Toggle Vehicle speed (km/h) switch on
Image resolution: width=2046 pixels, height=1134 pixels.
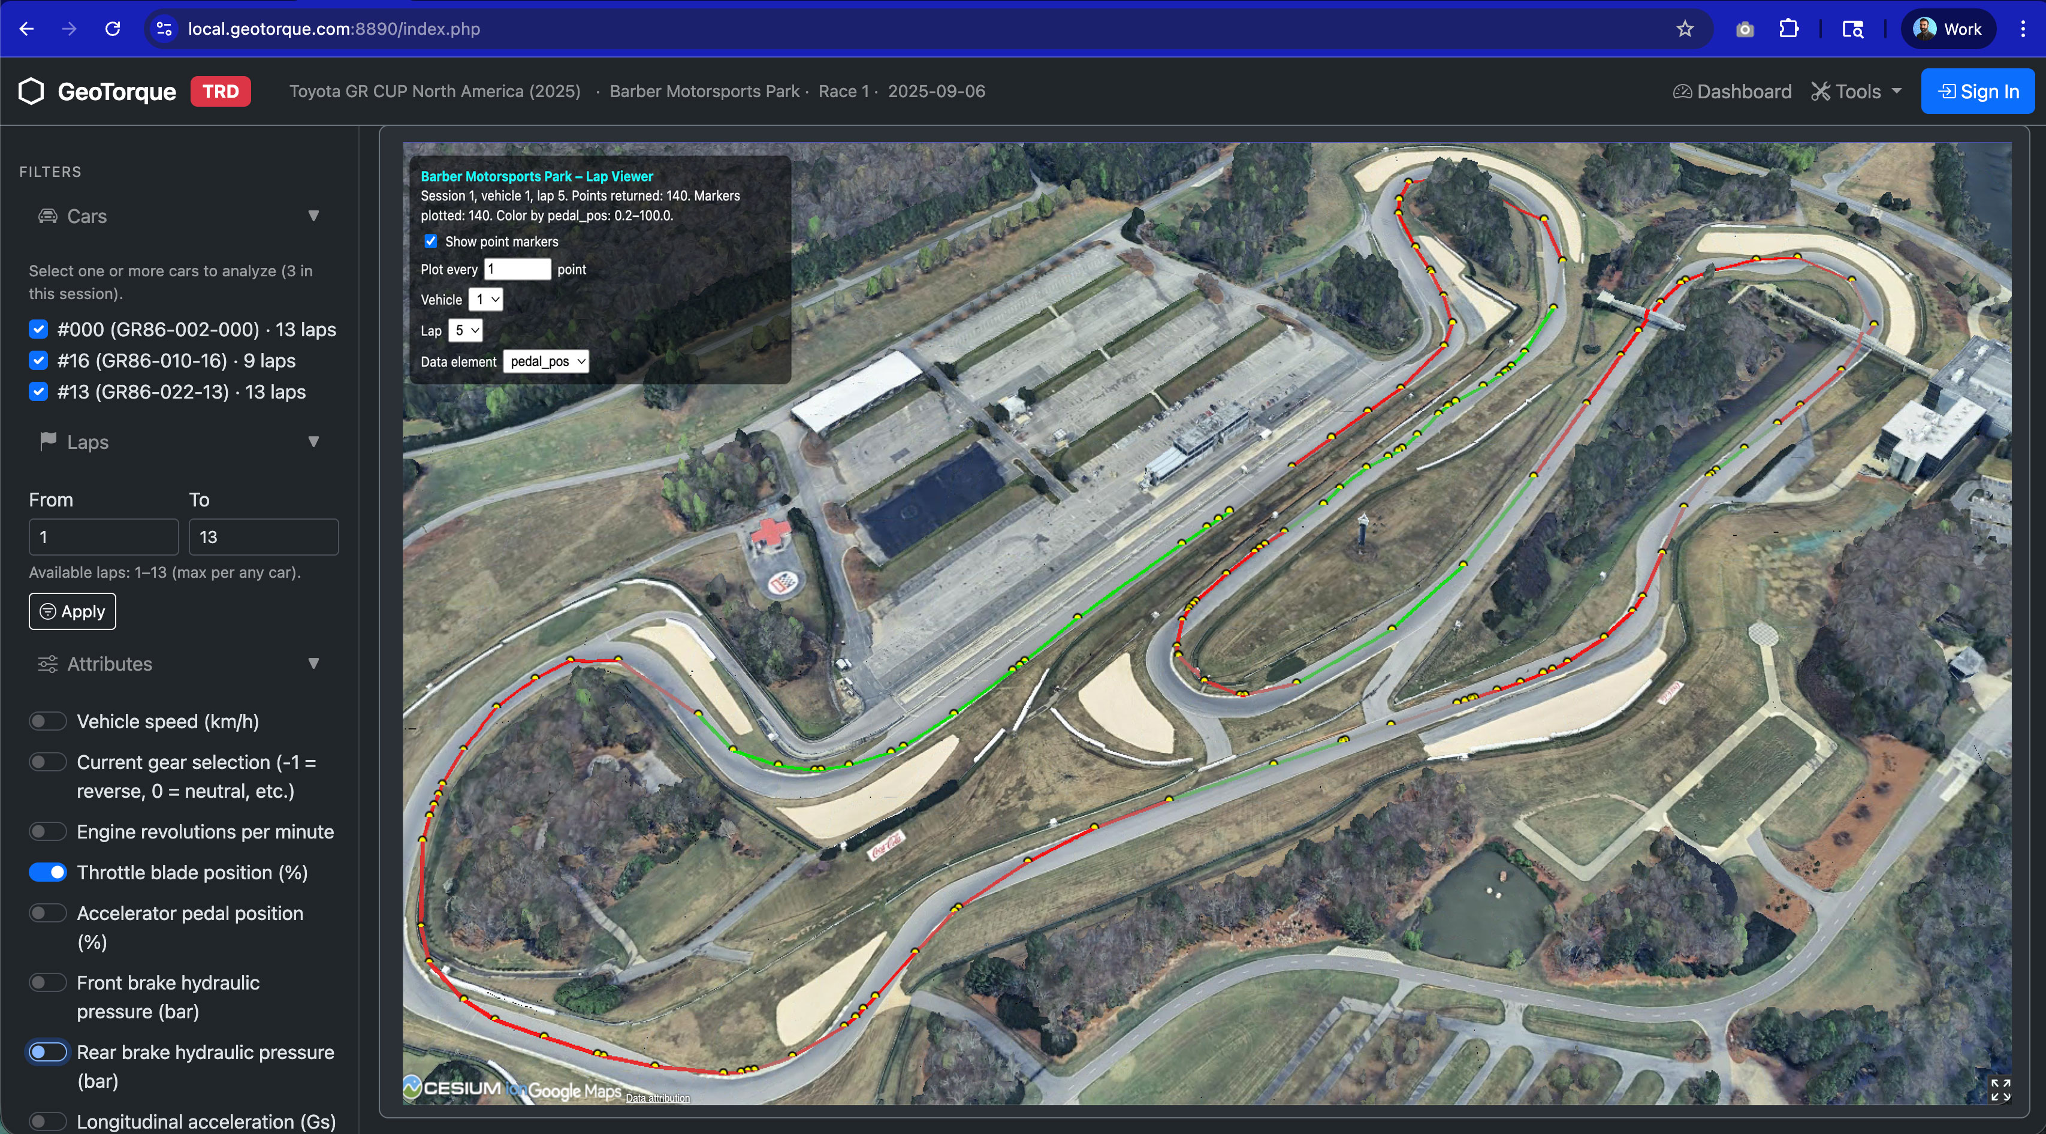(x=48, y=721)
